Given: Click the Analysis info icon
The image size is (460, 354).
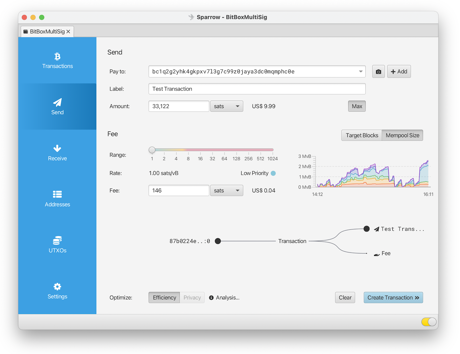Looking at the screenshot, I should point(211,298).
